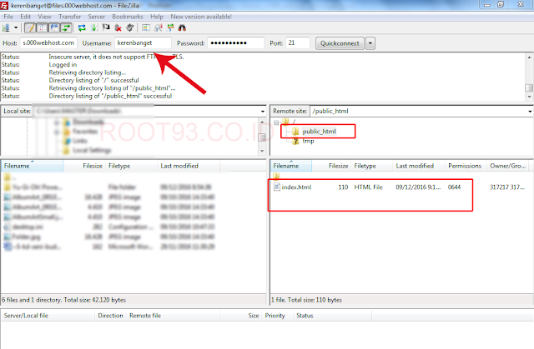The width and height of the screenshot is (534, 349).
Task: Toggle the local directory tree view
Action: point(43,27)
